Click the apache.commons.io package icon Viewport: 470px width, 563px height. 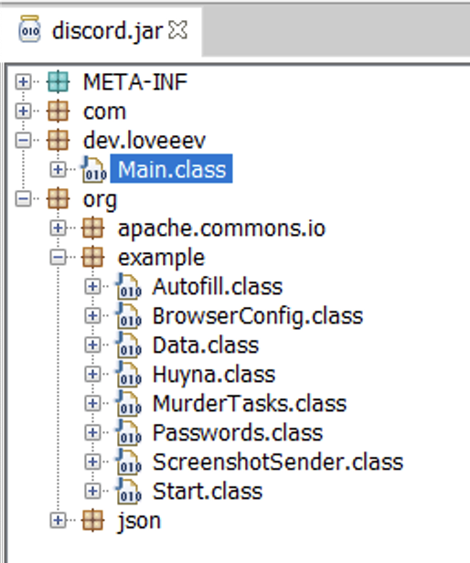coord(93,228)
